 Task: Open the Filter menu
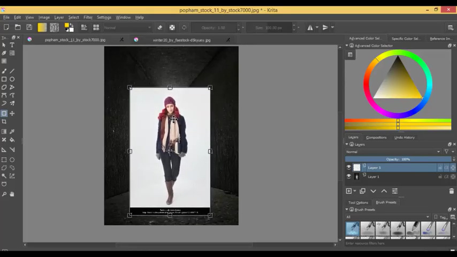(x=88, y=17)
